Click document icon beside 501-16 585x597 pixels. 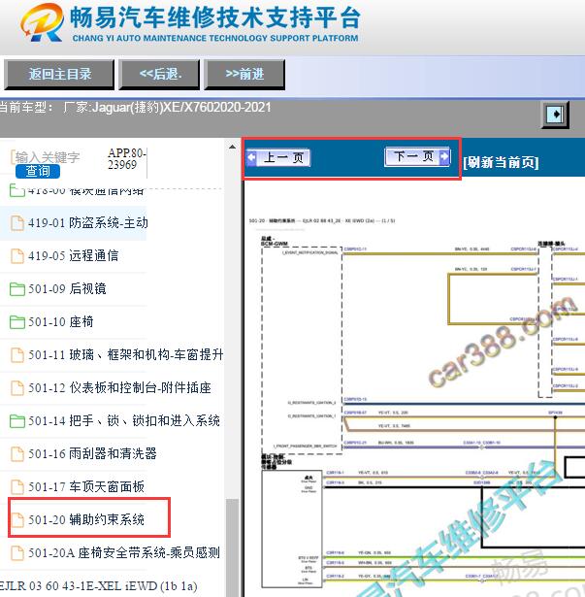pyautogui.click(x=16, y=454)
